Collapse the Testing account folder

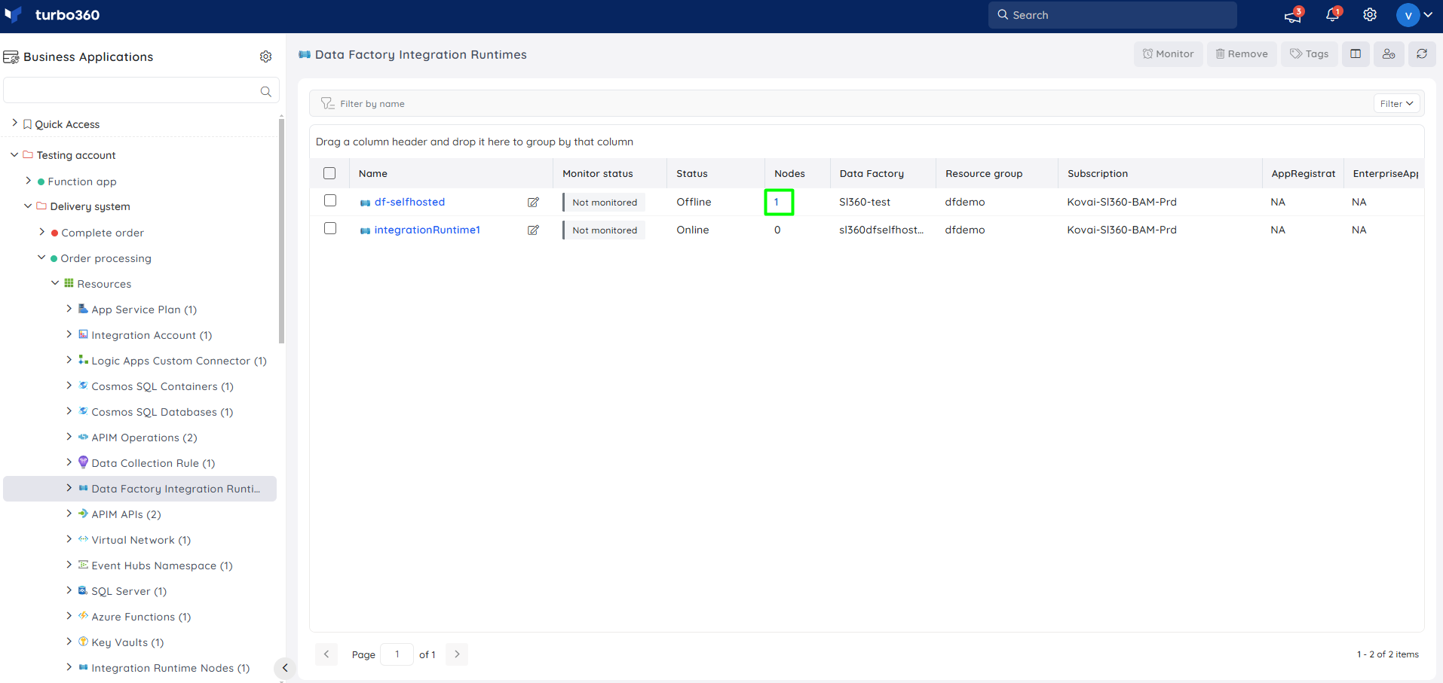14,154
